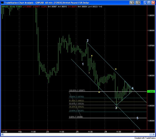The width and height of the screenshot is (156, 139).
Task: Click the 76.40% (1.95760) Fibonacci label
Action: coord(76,97)
